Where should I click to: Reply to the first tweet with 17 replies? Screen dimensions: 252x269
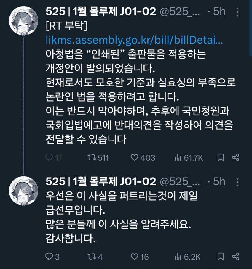pos(54,158)
